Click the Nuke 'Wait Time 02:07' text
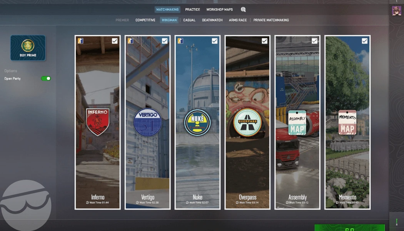Image resolution: width=404 pixels, height=231 pixels. [x=199, y=203]
